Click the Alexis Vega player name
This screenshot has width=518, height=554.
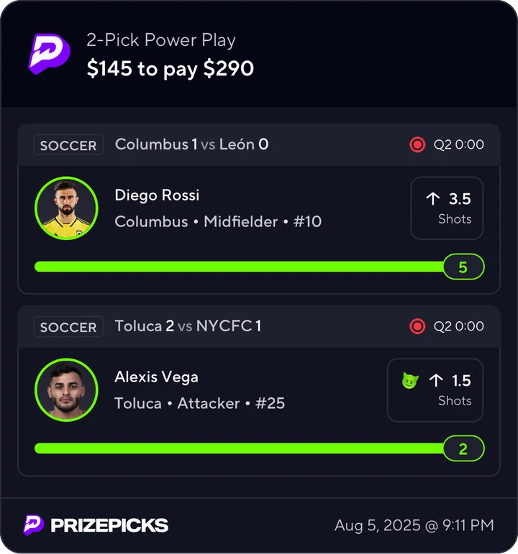pos(156,377)
